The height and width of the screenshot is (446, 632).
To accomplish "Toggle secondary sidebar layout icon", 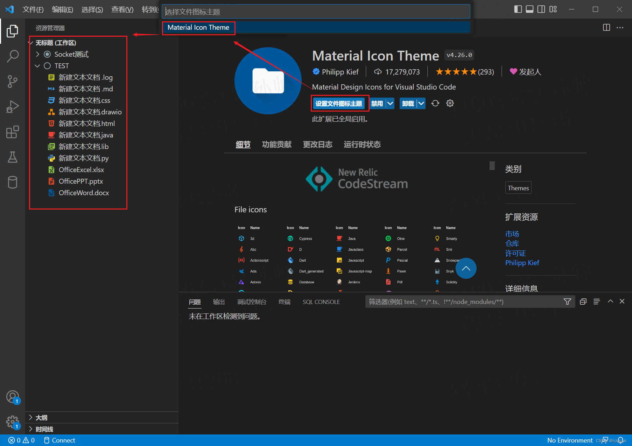I will (541, 9).
